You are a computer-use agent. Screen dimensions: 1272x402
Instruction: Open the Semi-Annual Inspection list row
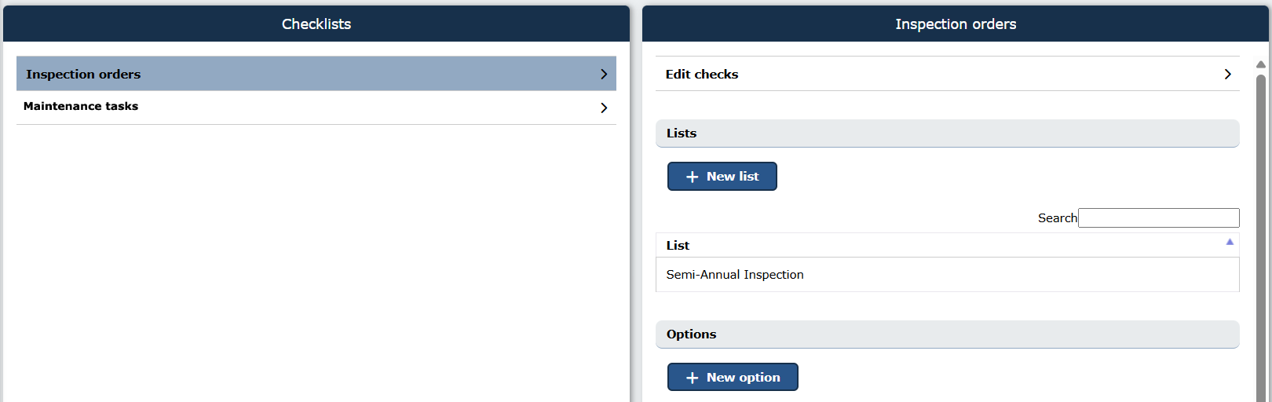point(948,275)
